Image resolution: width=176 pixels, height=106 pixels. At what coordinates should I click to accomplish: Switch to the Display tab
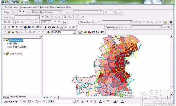[x=6, y=97]
